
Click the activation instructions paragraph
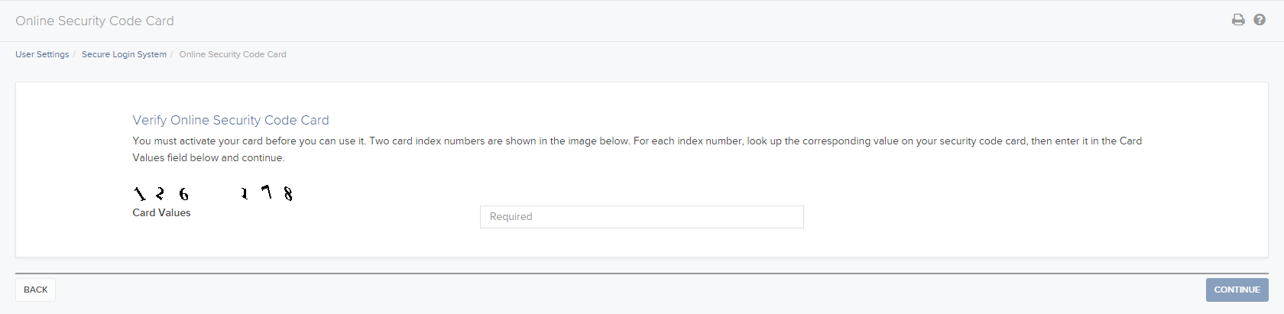[637, 149]
